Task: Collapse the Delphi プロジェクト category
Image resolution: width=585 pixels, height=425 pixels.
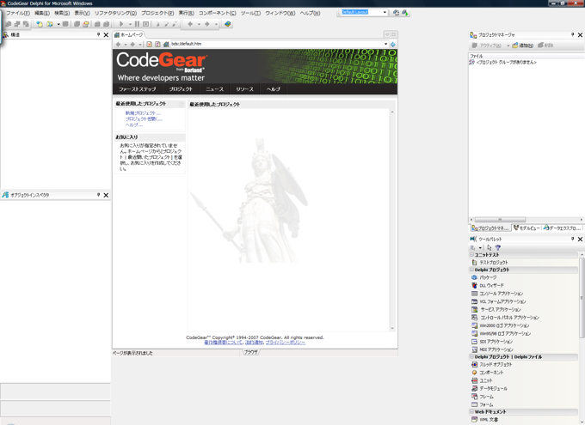Action: (471, 270)
